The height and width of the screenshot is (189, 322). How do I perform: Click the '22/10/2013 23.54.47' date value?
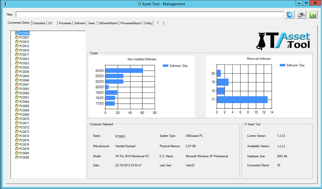pos(128,165)
